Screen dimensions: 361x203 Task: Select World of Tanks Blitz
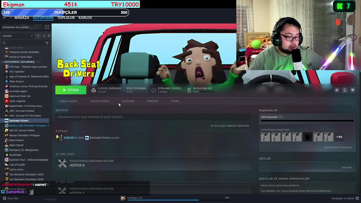(21, 57)
